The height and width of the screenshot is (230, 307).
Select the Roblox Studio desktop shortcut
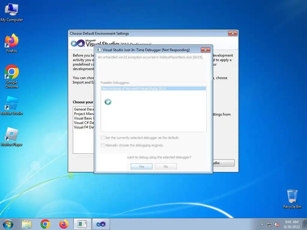coord(12,106)
